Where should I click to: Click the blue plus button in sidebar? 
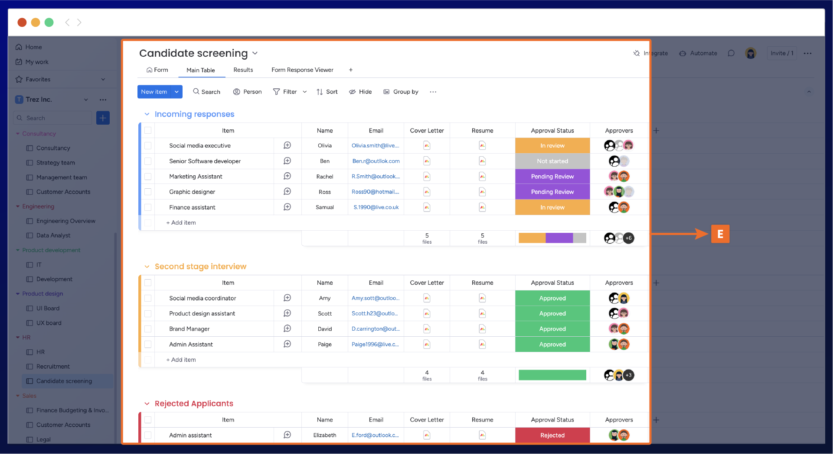coord(103,118)
